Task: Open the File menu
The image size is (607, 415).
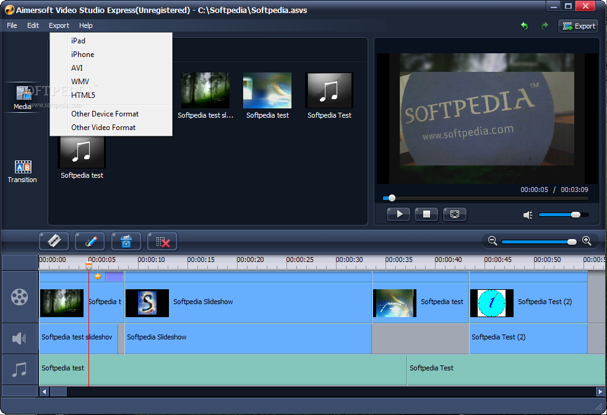Action: (12, 25)
